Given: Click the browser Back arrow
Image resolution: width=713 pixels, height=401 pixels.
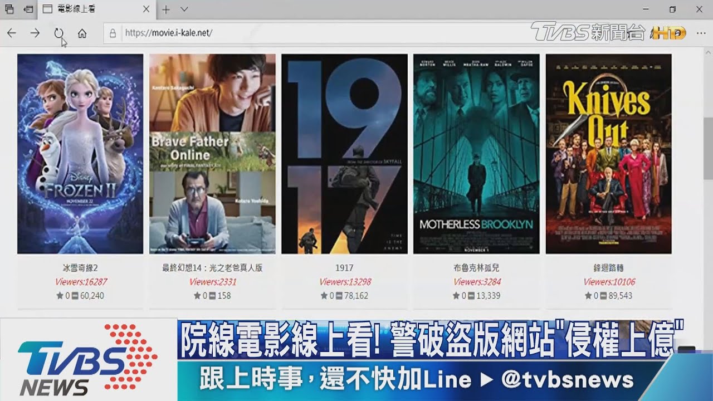Looking at the screenshot, I should pyautogui.click(x=12, y=33).
